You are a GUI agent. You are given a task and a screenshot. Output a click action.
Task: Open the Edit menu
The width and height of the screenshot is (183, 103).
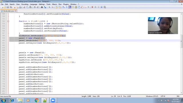tap(6, 4)
